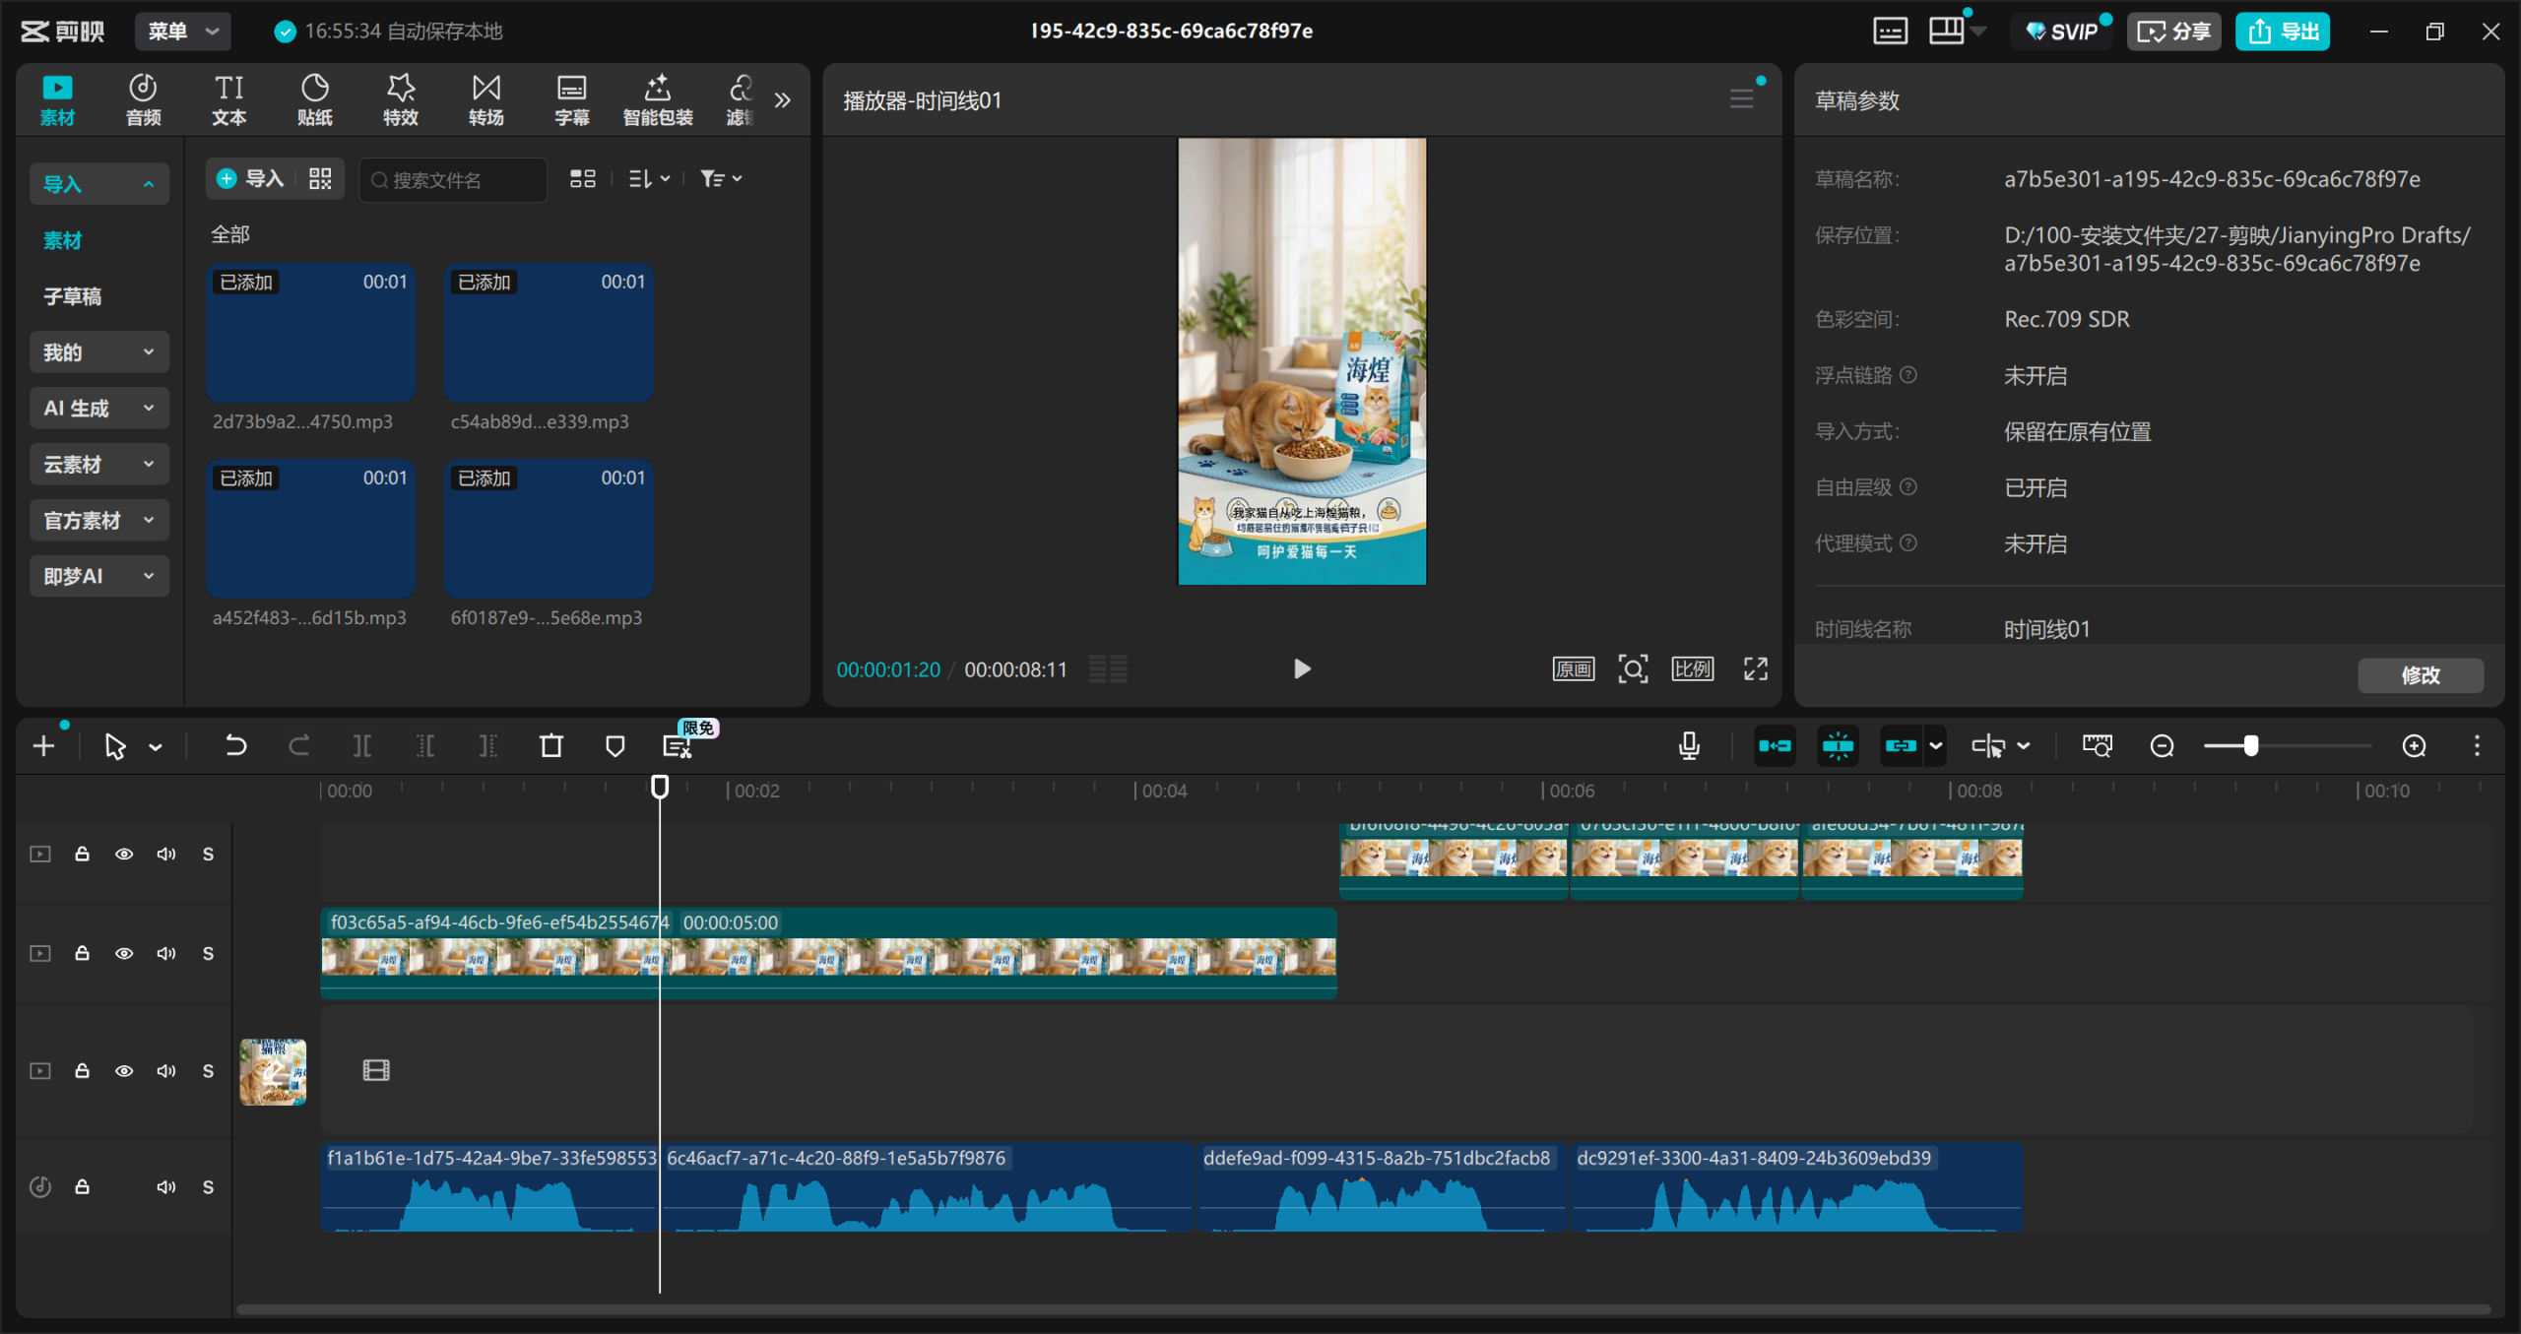This screenshot has height=1334, width=2521.
Task: Open the 菜单 dropdown menu
Action: point(183,31)
